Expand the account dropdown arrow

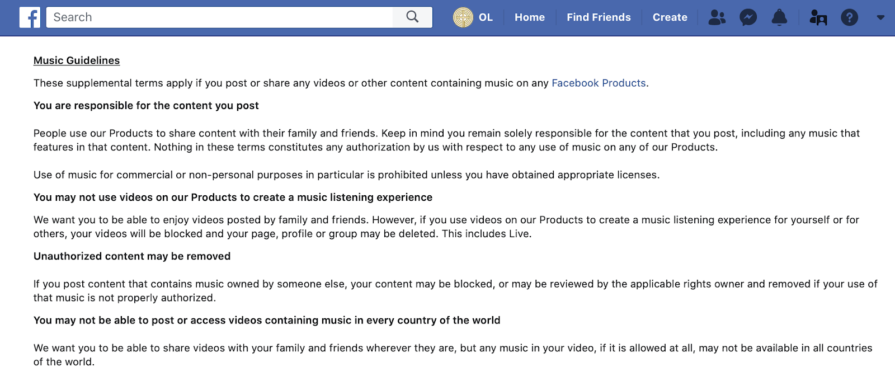pos(880,18)
